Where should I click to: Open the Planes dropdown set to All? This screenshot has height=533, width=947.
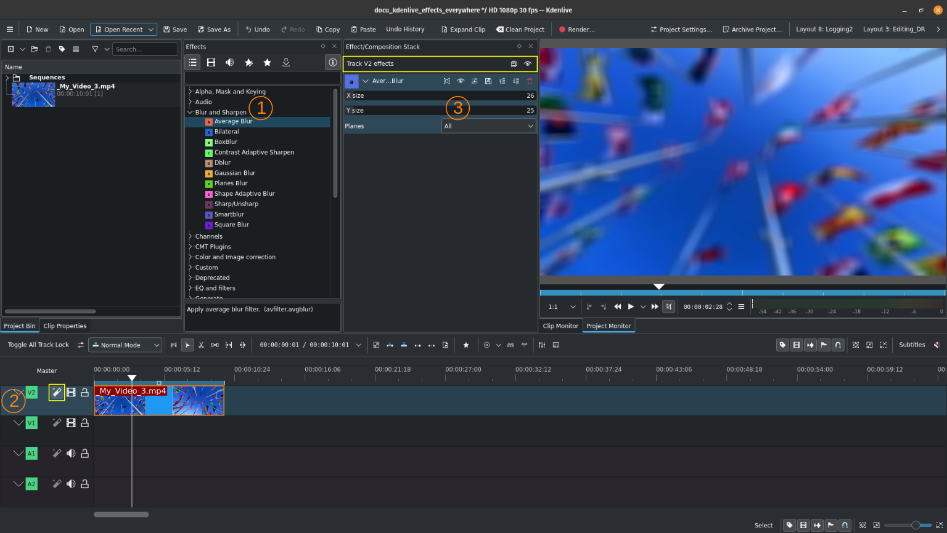(488, 126)
